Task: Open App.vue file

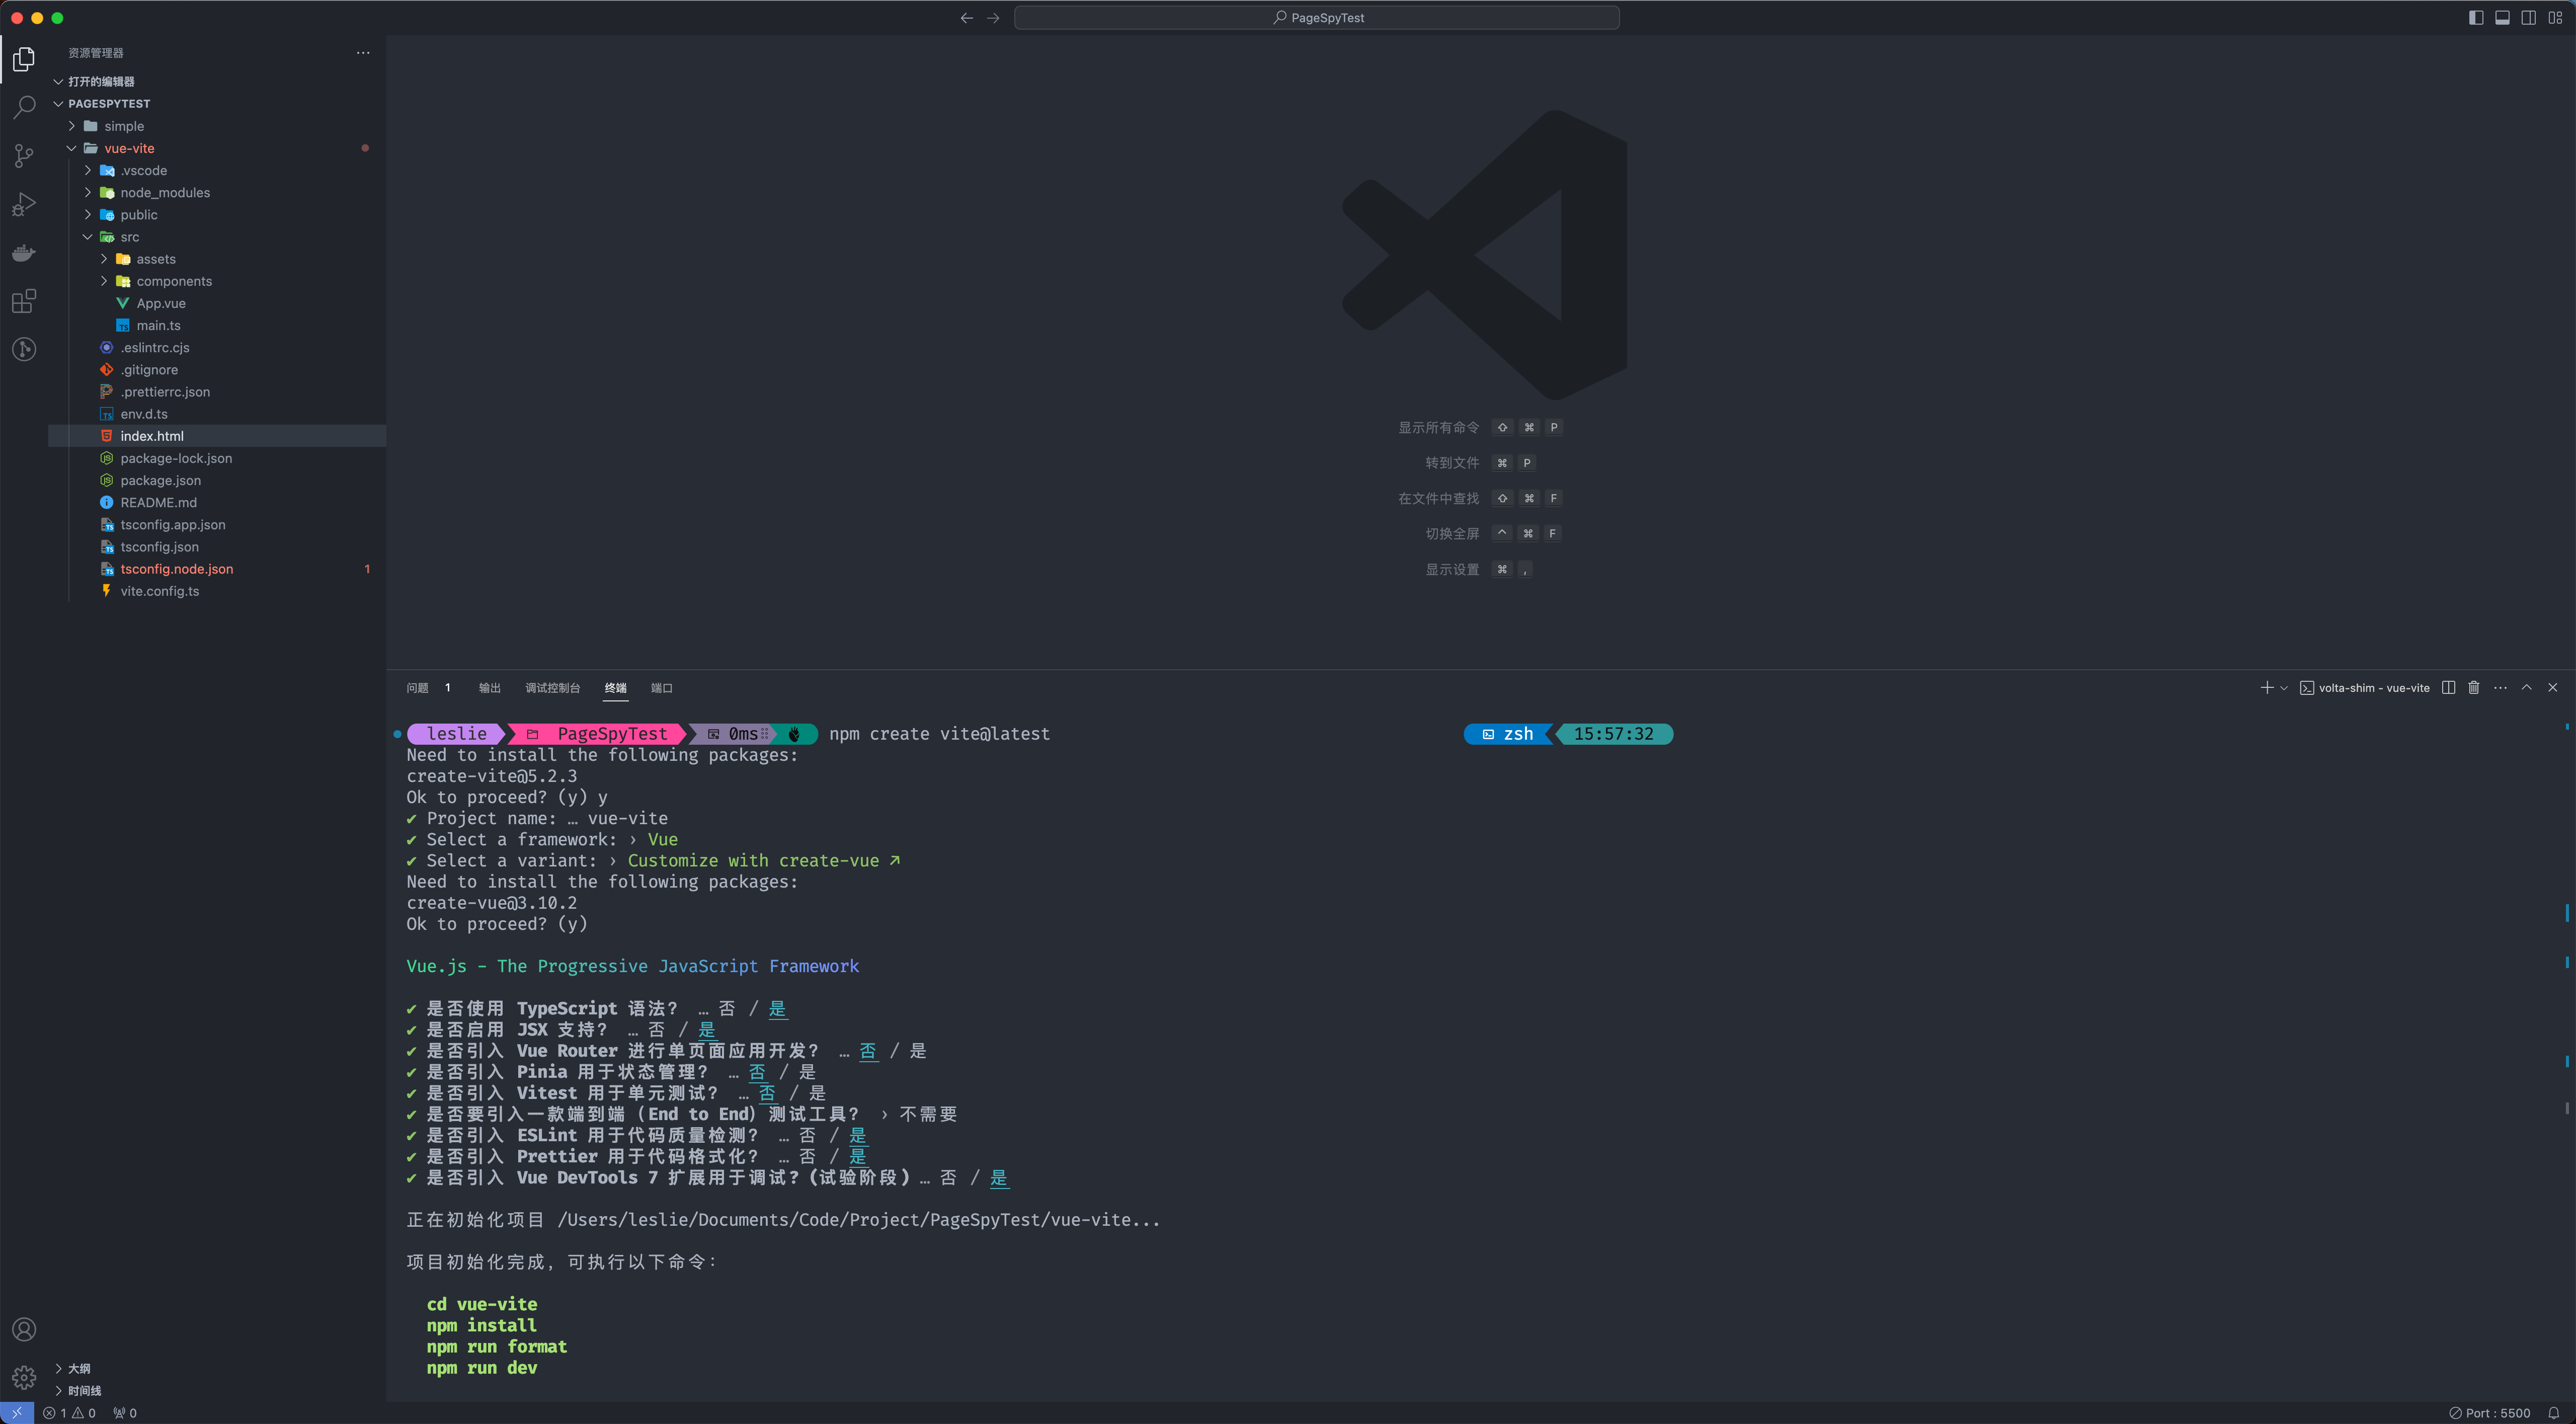Action: coord(217,303)
